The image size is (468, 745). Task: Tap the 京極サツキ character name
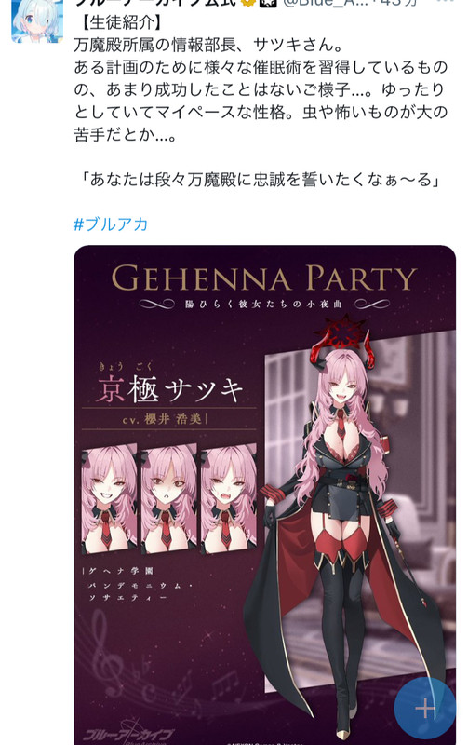coord(169,389)
